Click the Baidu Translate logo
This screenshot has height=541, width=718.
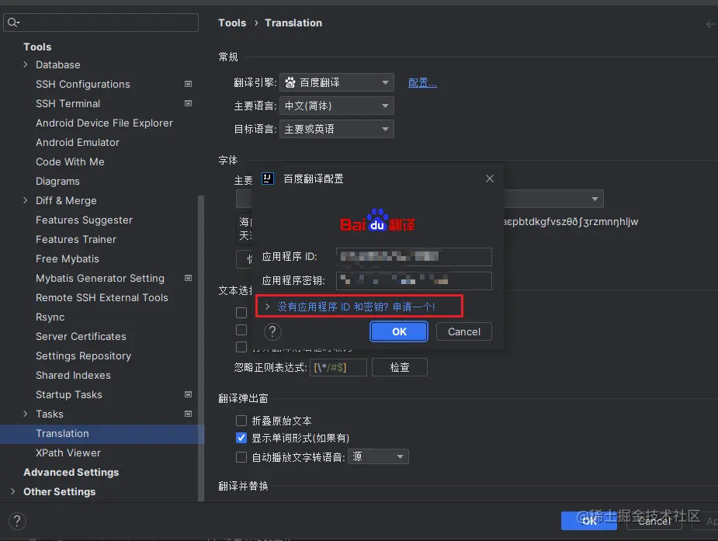click(x=377, y=221)
